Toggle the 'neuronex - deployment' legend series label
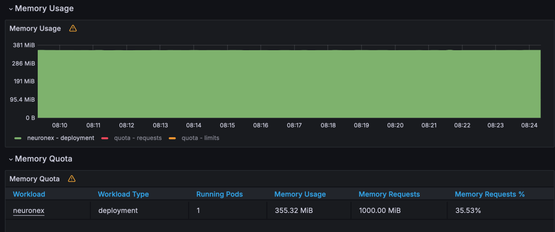This screenshot has width=555, height=232. [x=60, y=138]
